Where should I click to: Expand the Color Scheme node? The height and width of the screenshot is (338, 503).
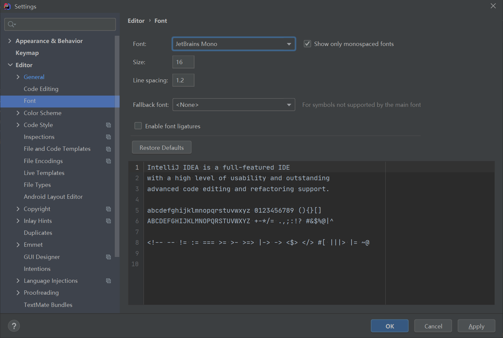[x=18, y=113]
